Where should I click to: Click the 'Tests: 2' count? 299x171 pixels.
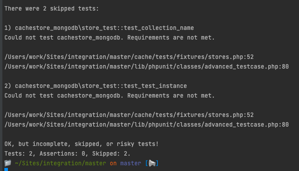[x=18, y=153]
